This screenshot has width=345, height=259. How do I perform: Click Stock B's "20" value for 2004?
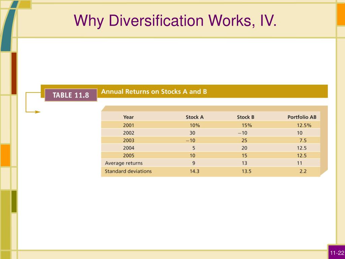click(244, 148)
